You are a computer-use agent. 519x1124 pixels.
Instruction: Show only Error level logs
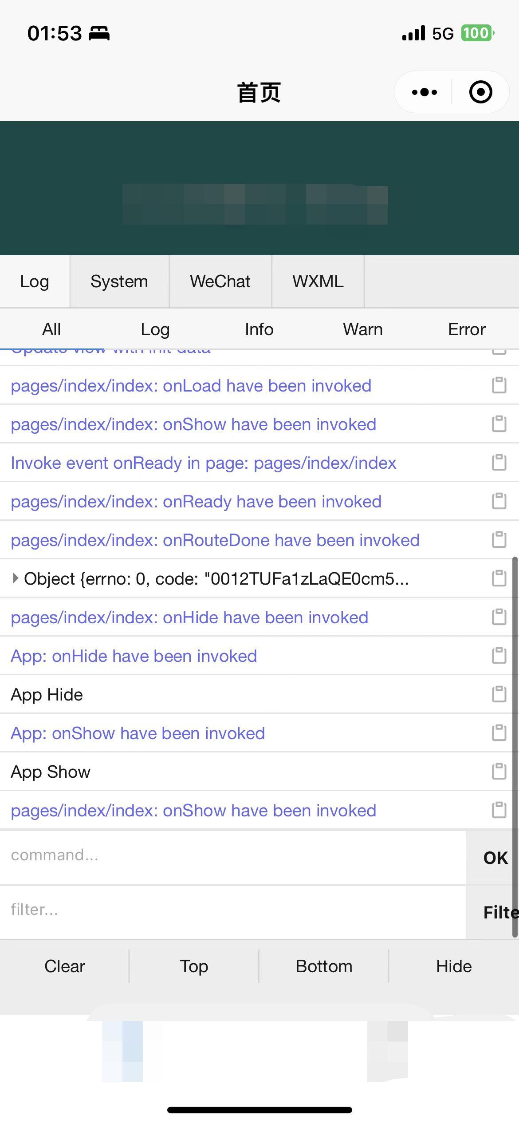(467, 329)
